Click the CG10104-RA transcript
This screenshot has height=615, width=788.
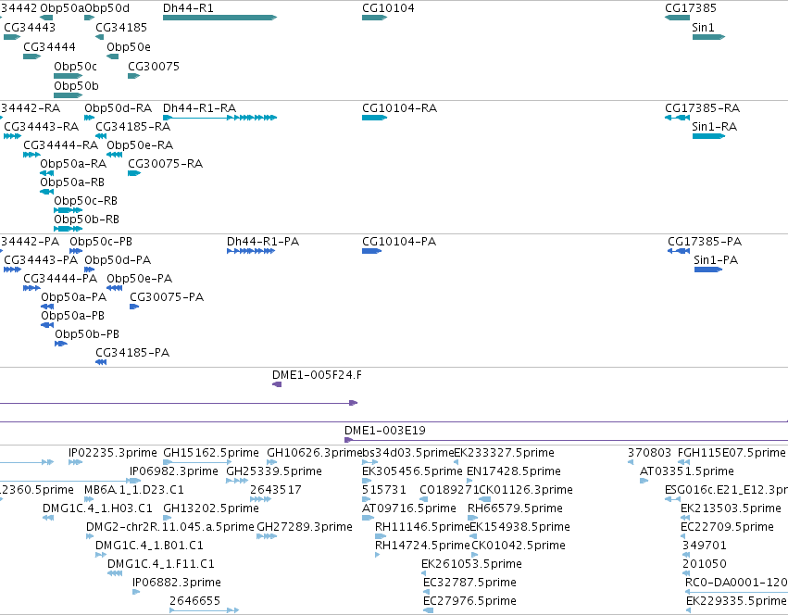click(x=374, y=118)
